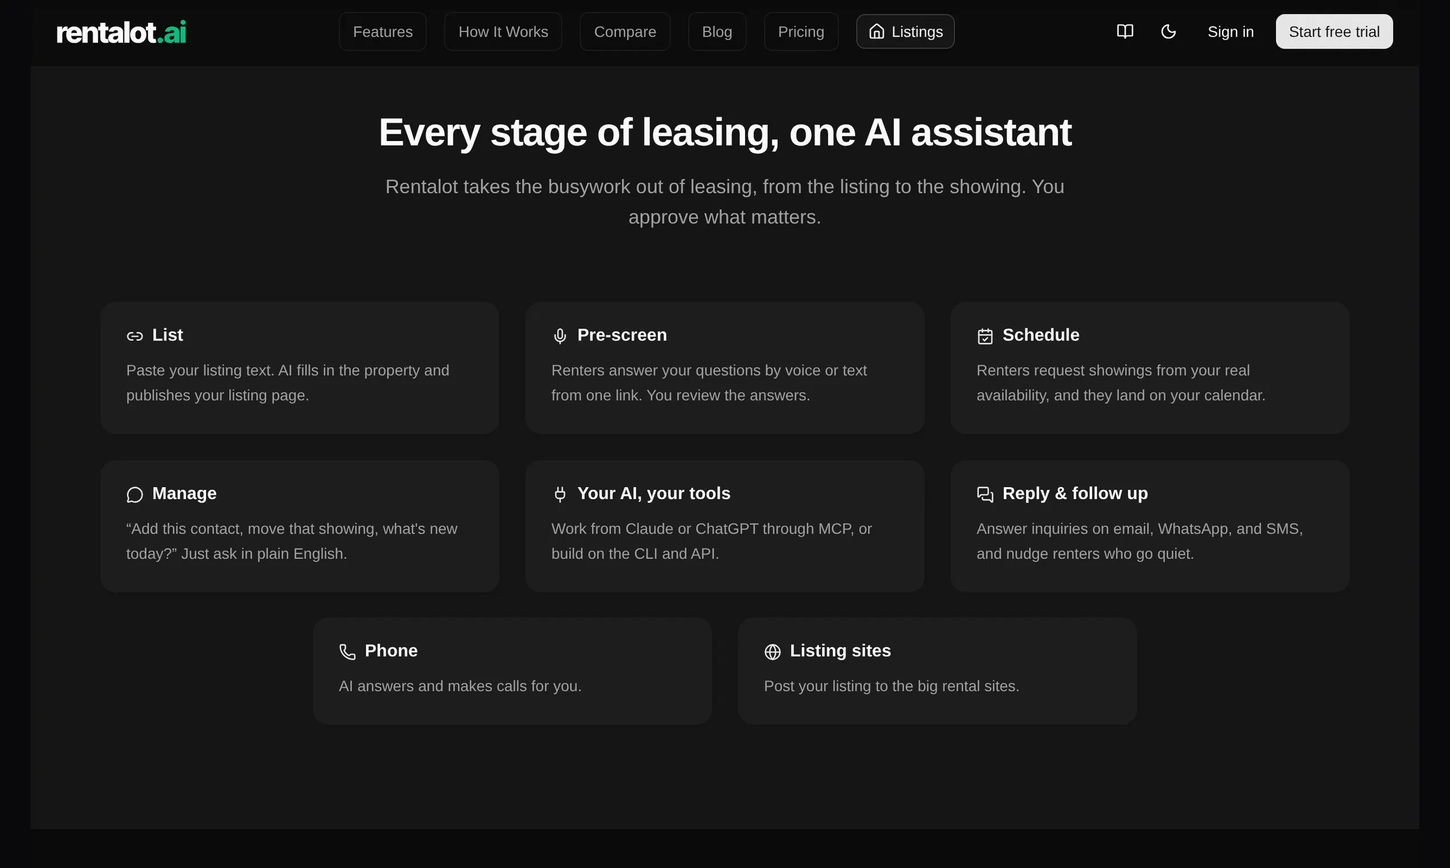Viewport: 1450px width, 868px height.
Task: Click the Sign in link
Action: point(1231,31)
